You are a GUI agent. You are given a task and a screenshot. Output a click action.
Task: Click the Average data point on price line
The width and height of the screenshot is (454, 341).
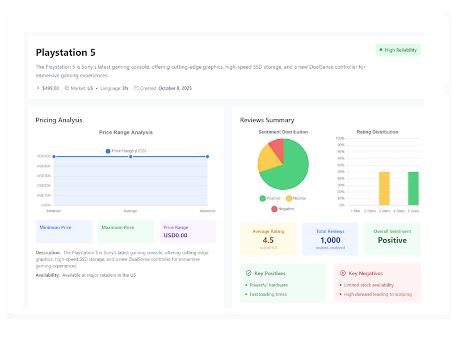coord(131,156)
